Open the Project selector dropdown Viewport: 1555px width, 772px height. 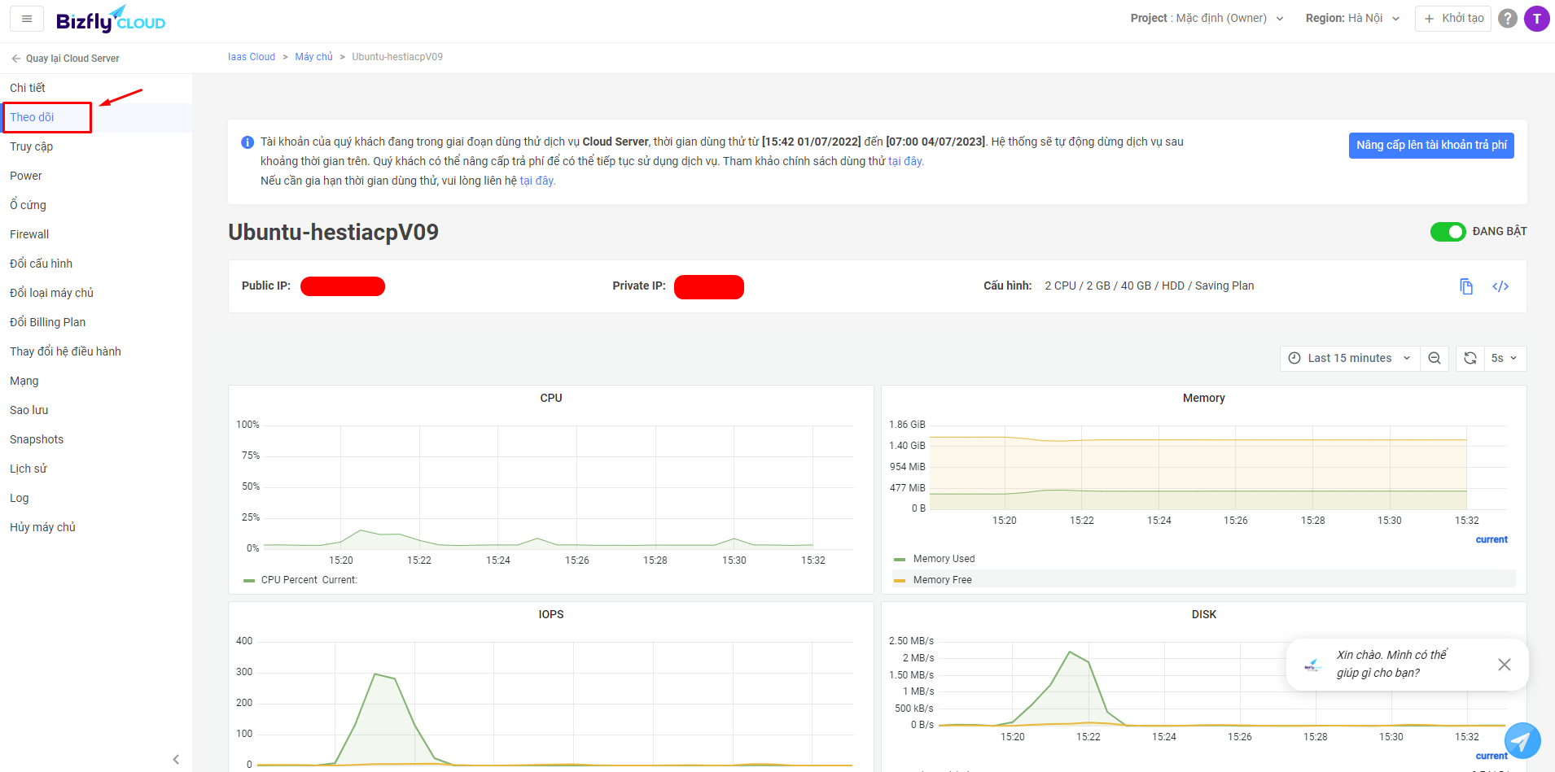point(1207,19)
